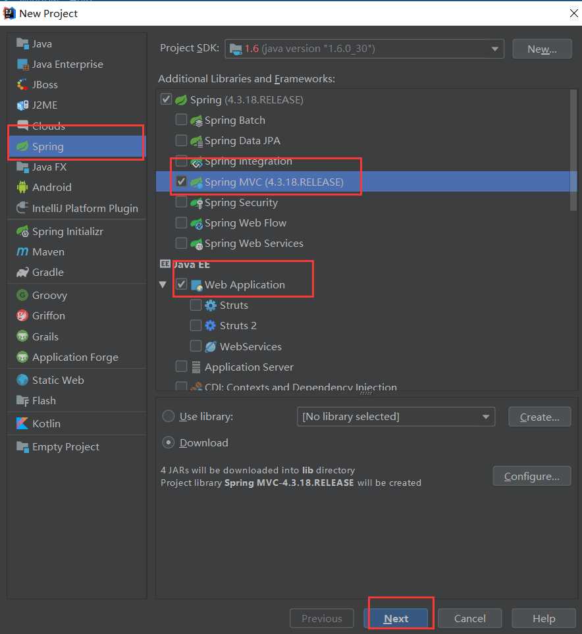The width and height of the screenshot is (582, 634).
Task: Click the Spring Data JPA icon
Action: (x=197, y=141)
